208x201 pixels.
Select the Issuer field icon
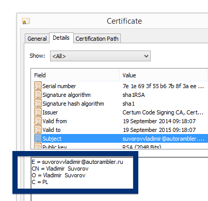click(x=38, y=112)
